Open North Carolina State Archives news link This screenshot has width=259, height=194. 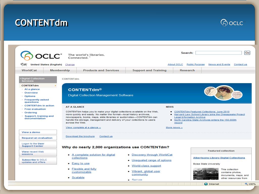[x=205, y=121]
